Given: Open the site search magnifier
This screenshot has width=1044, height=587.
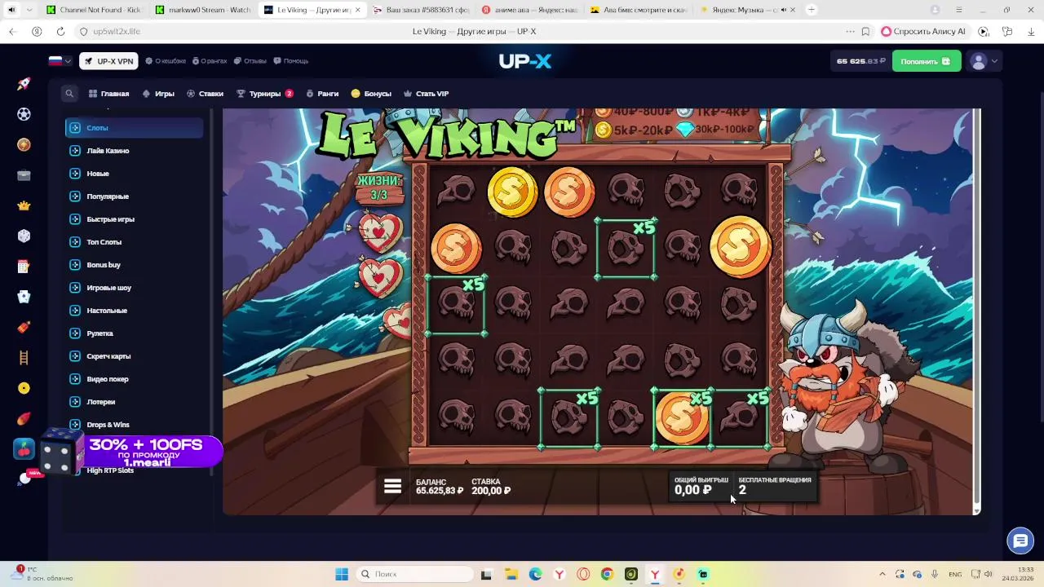Looking at the screenshot, I should click(69, 94).
